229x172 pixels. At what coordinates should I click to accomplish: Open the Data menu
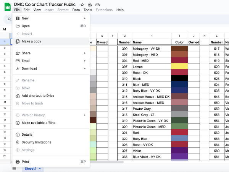76,10
